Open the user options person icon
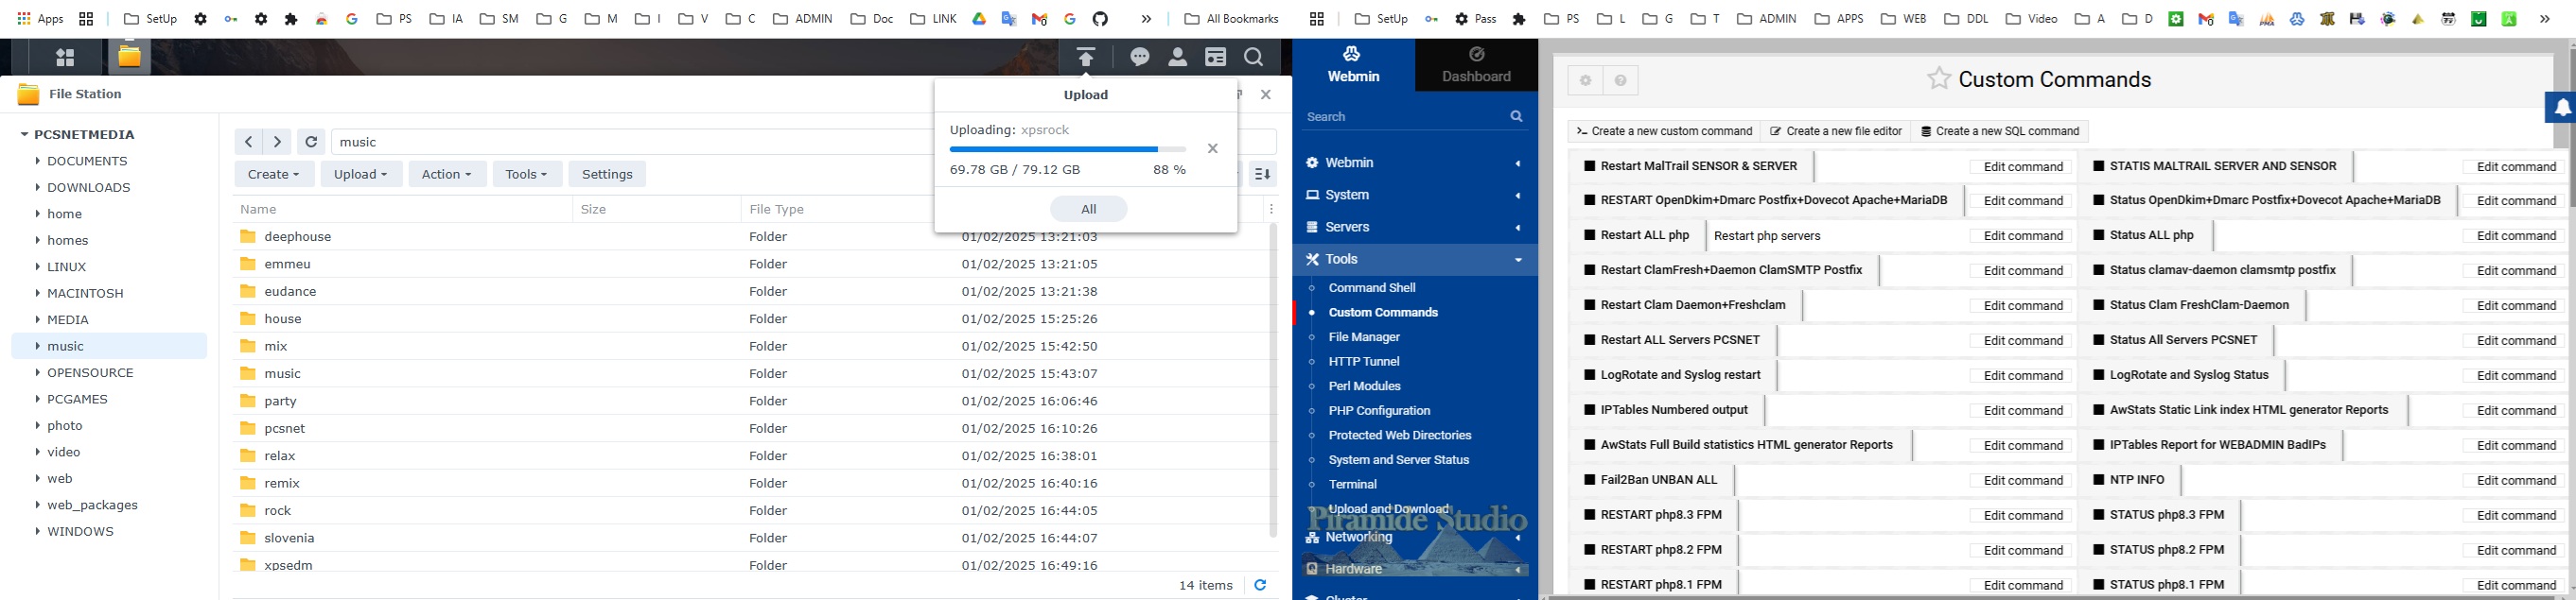This screenshot has width=2576, height=600. pos(1178,58)
